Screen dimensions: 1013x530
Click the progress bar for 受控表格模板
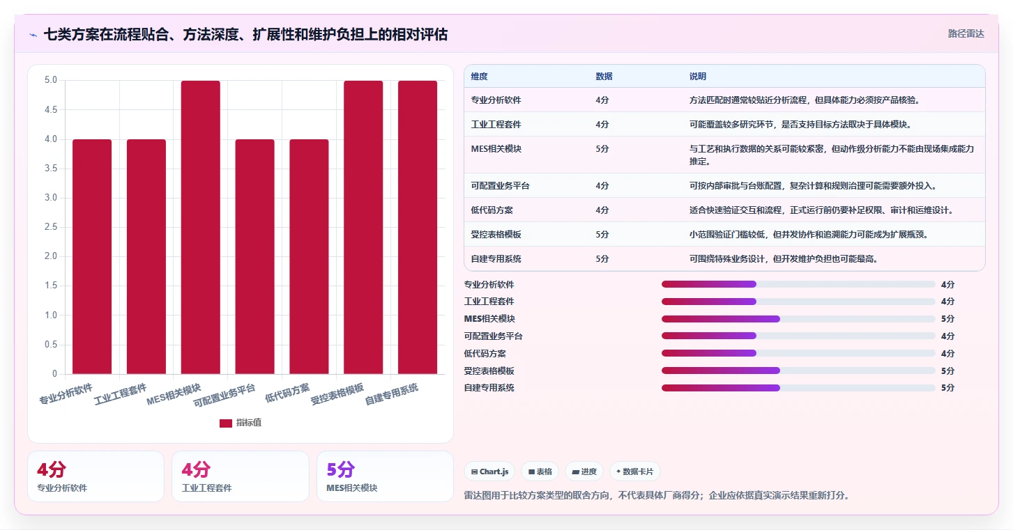tap(798, 371)
